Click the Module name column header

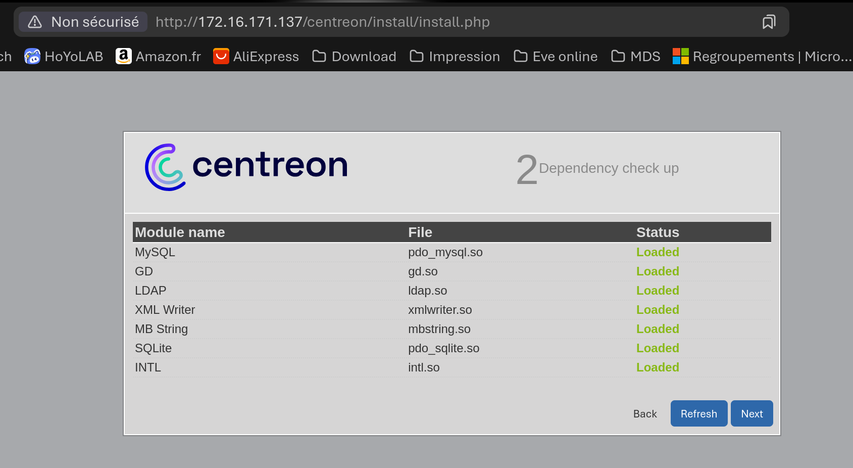[180, 232]
